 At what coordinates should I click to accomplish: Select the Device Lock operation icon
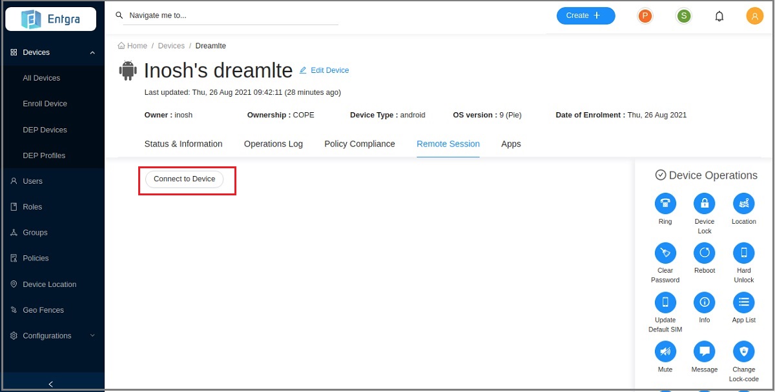click(x=704, y=204)
